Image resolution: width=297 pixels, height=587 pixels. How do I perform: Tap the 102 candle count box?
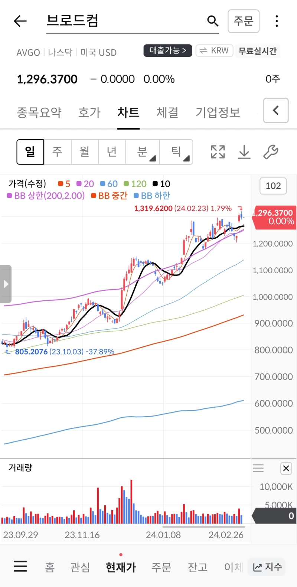(273, 186)
